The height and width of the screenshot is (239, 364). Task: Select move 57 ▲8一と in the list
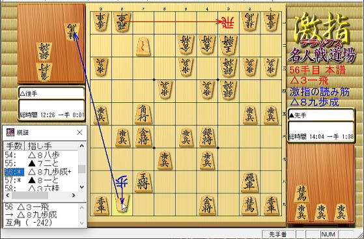pyautogui.click(x=41, y=180)
